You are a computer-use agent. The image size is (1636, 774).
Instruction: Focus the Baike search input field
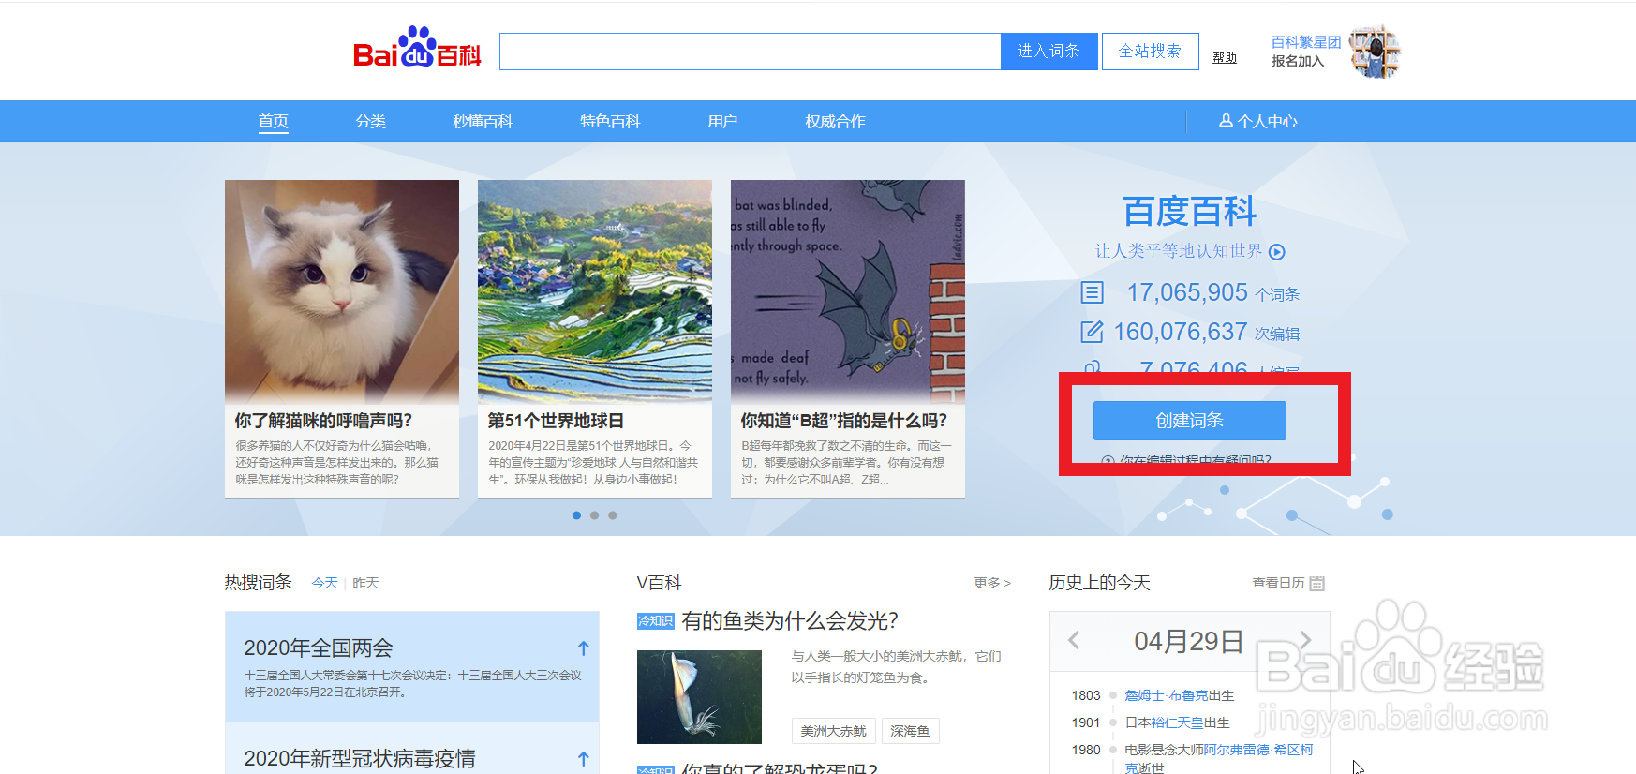click(x=751, y=52)
